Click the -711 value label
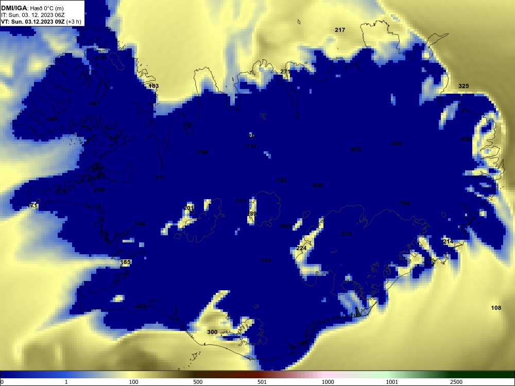 [x=160, y=178]
